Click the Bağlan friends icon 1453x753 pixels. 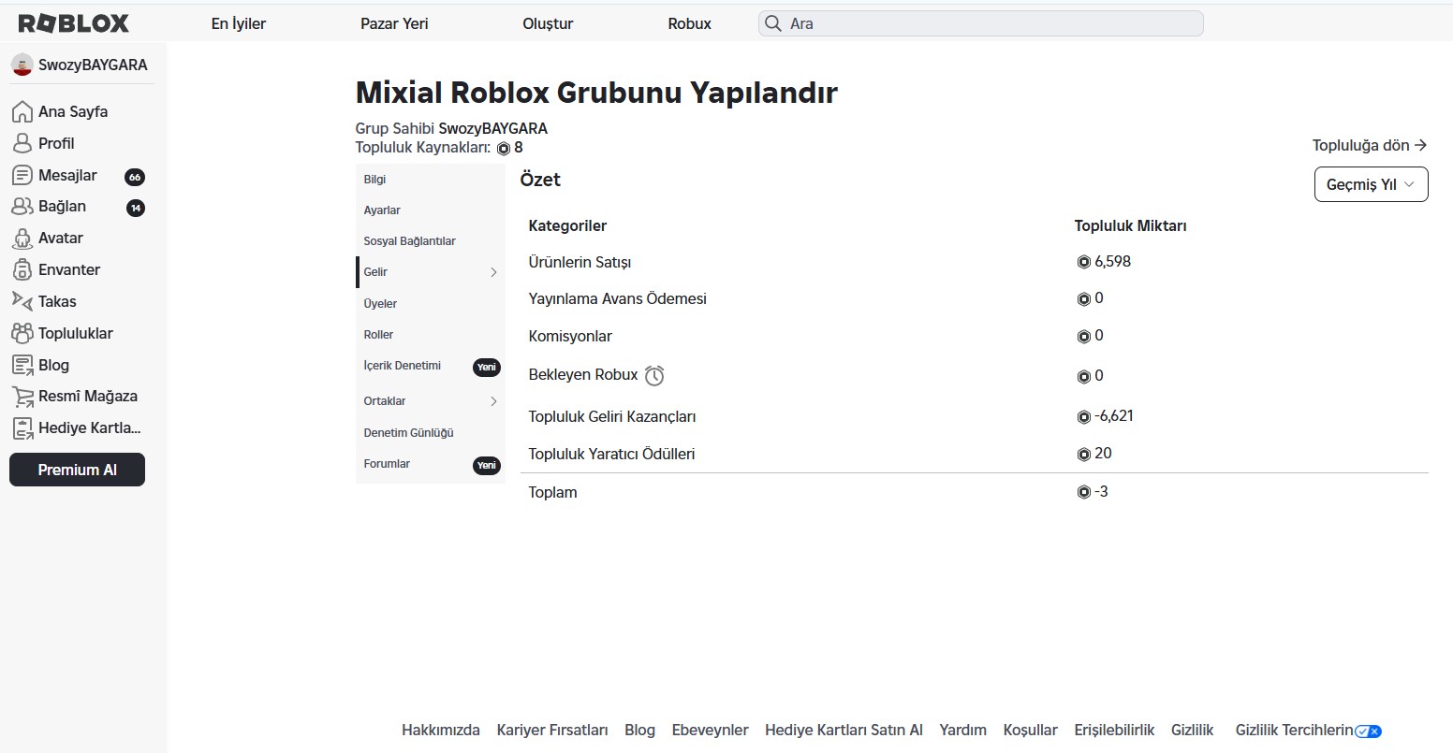22,207
